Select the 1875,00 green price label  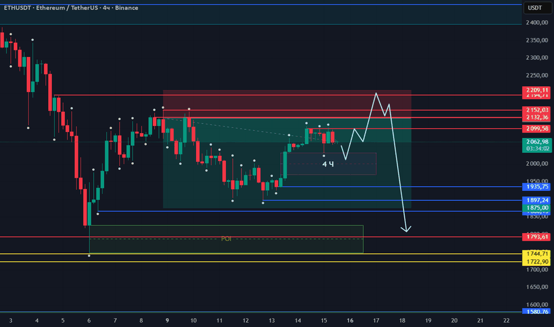point(537,208)
